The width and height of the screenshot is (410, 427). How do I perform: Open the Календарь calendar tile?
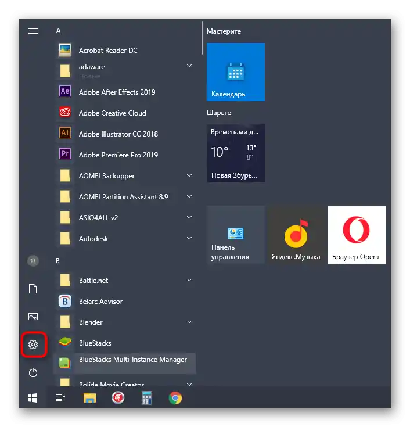pyautogui.click(x=236, y=72)
